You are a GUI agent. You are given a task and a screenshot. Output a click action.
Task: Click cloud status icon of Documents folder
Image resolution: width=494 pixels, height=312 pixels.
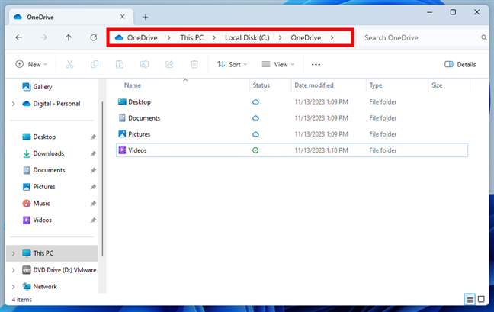pos(255,118)
